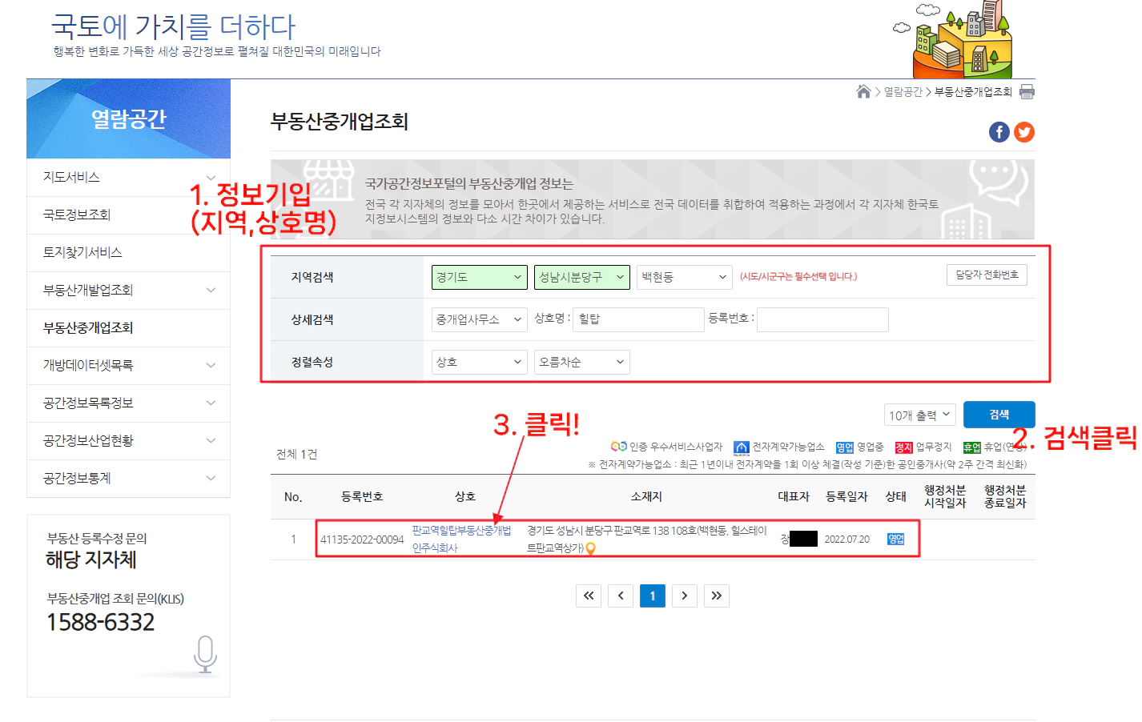1142x722 pixels.
Task: Open the 경기도 region dropdown
Action: tap(479, 276)
